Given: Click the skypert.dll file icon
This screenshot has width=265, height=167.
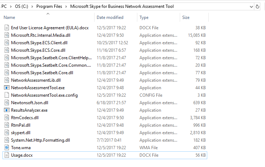Looking at the screenshot, I should point(7,133).
